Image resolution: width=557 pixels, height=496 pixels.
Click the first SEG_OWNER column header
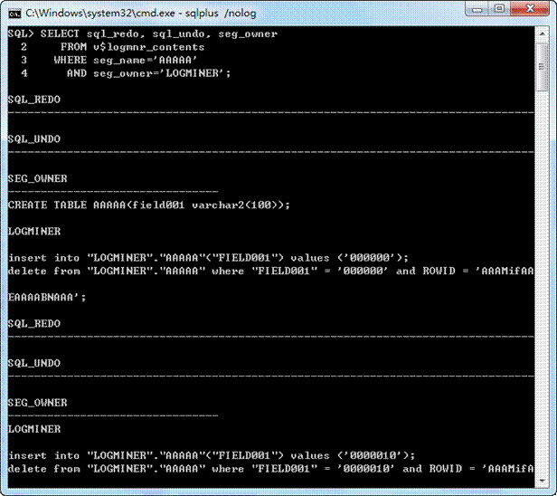(x=38, y=179)
